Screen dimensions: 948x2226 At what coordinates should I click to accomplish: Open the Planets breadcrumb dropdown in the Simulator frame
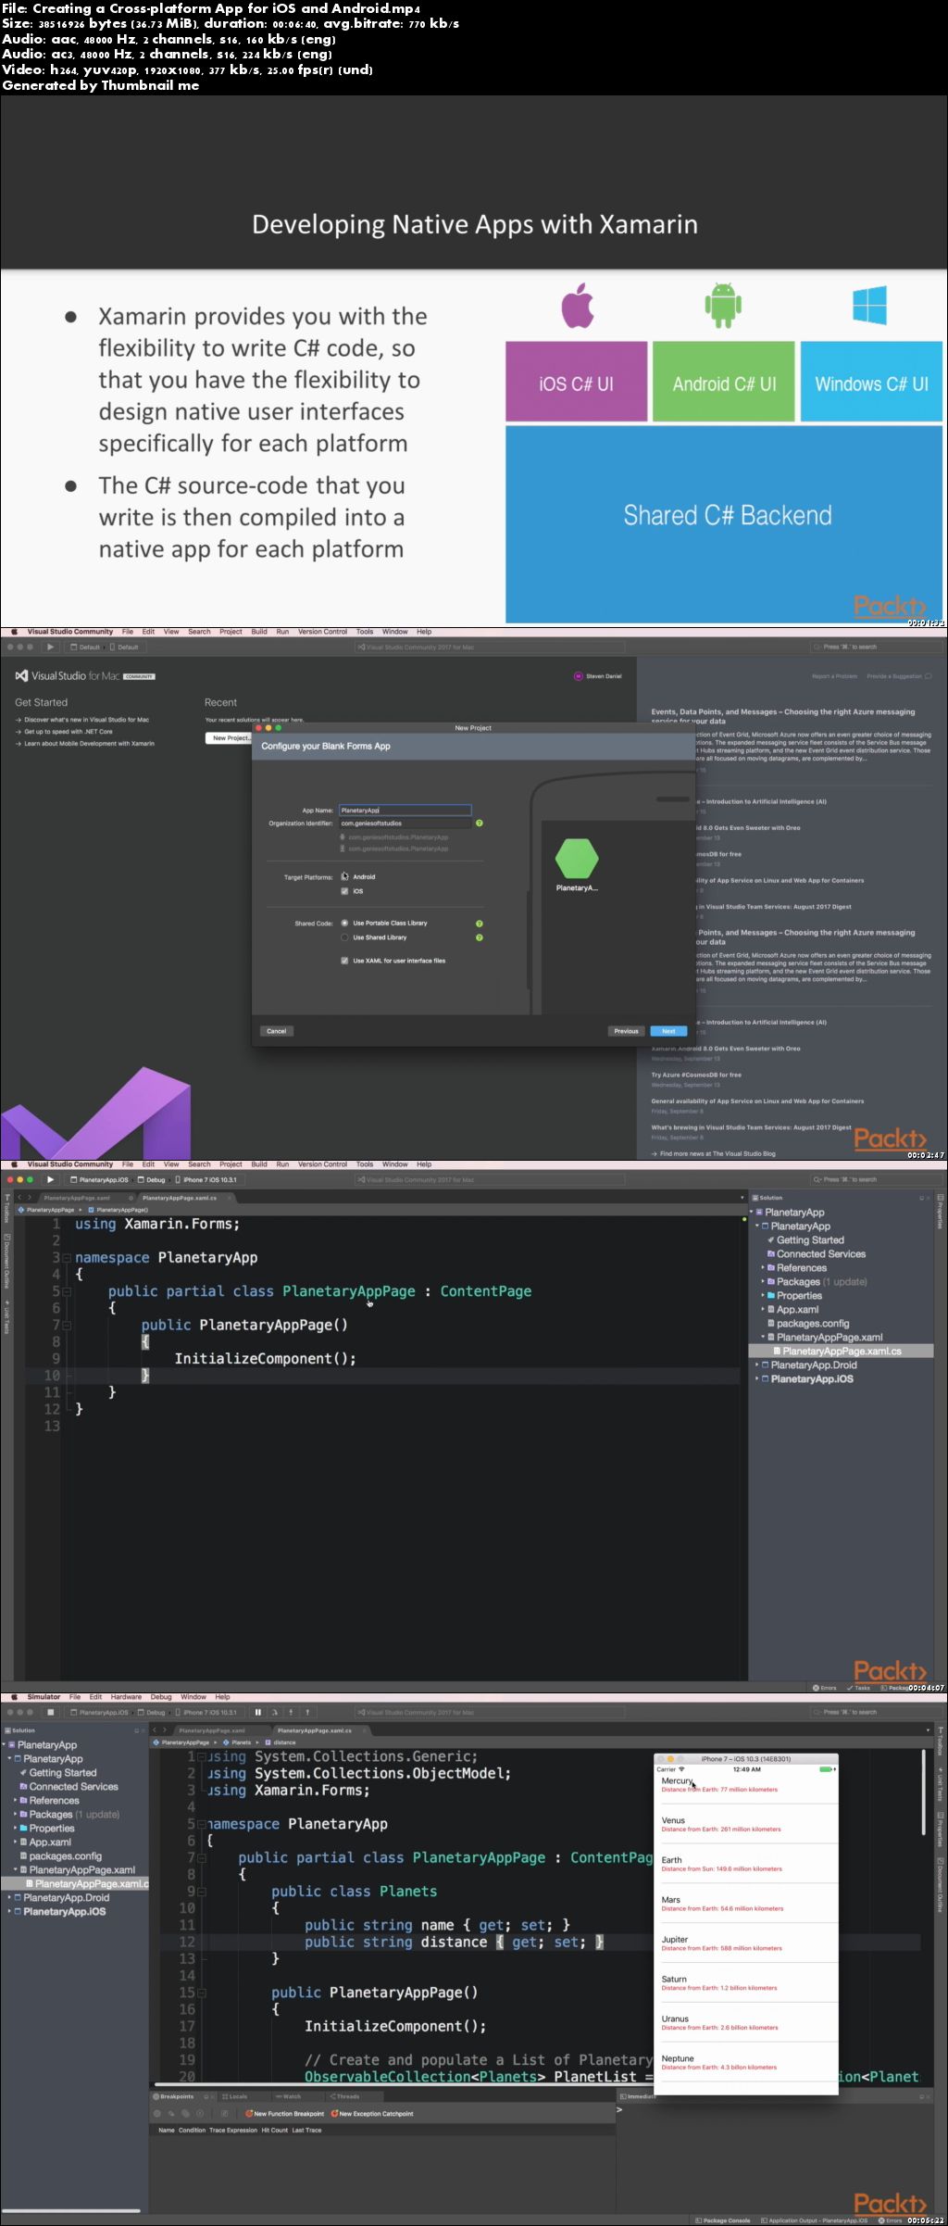[237, 1742]
